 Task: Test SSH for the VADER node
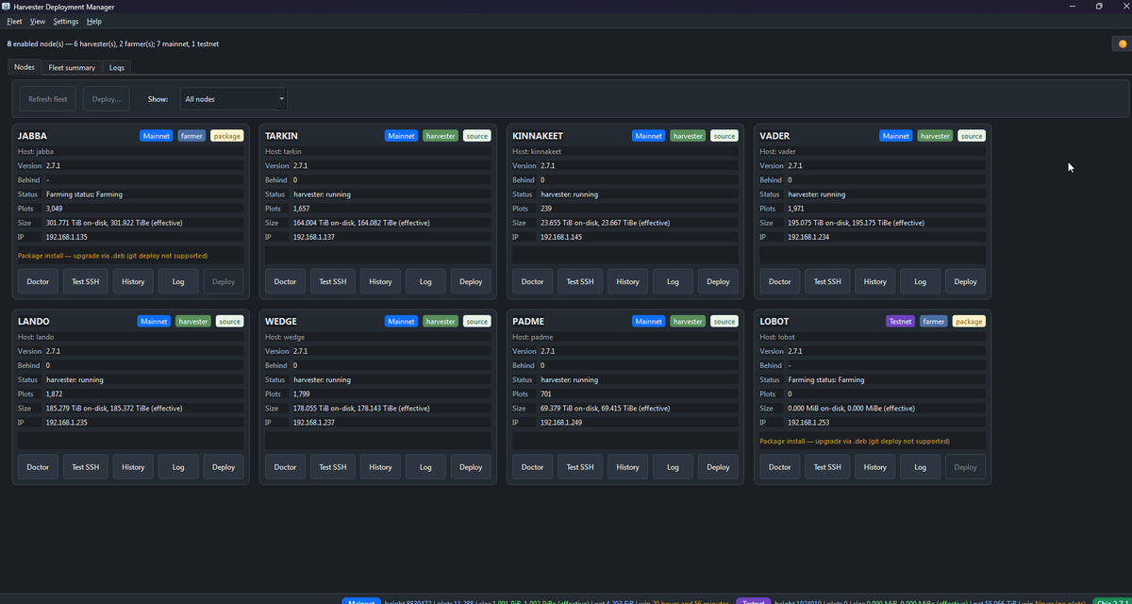826,281
